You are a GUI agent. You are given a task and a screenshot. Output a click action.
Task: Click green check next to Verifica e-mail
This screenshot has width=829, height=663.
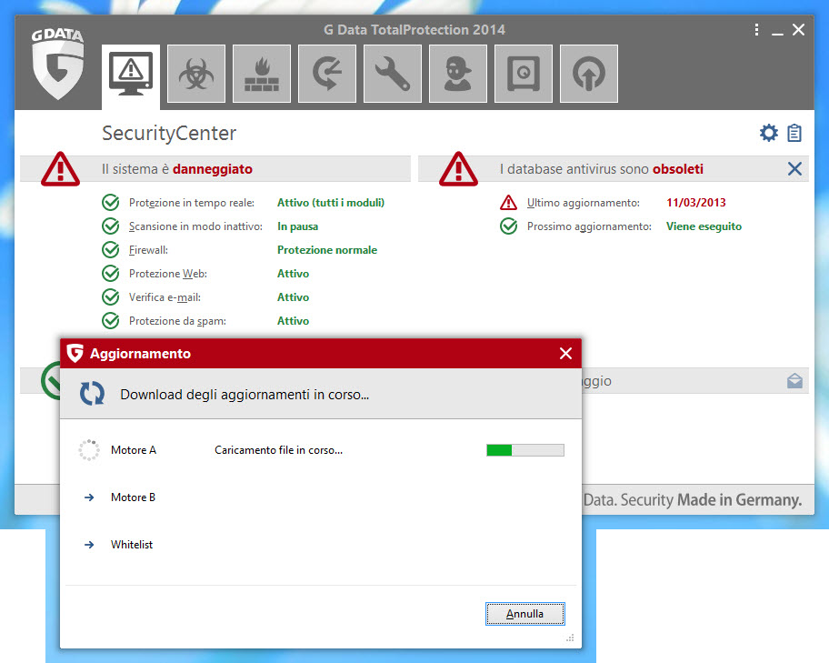(x=111, y=296)
